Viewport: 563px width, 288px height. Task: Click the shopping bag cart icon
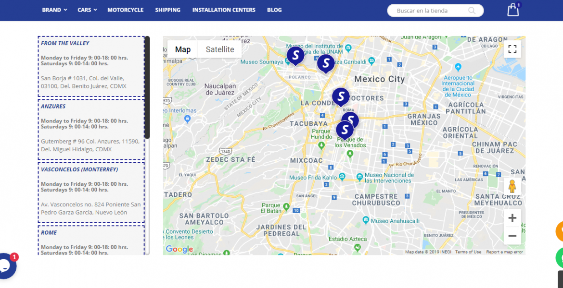[x=513, y=10]
